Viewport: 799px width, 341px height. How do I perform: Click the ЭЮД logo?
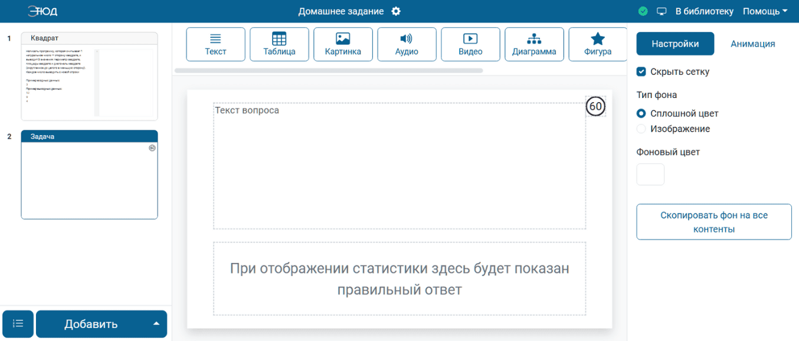(x=42, y=11)
